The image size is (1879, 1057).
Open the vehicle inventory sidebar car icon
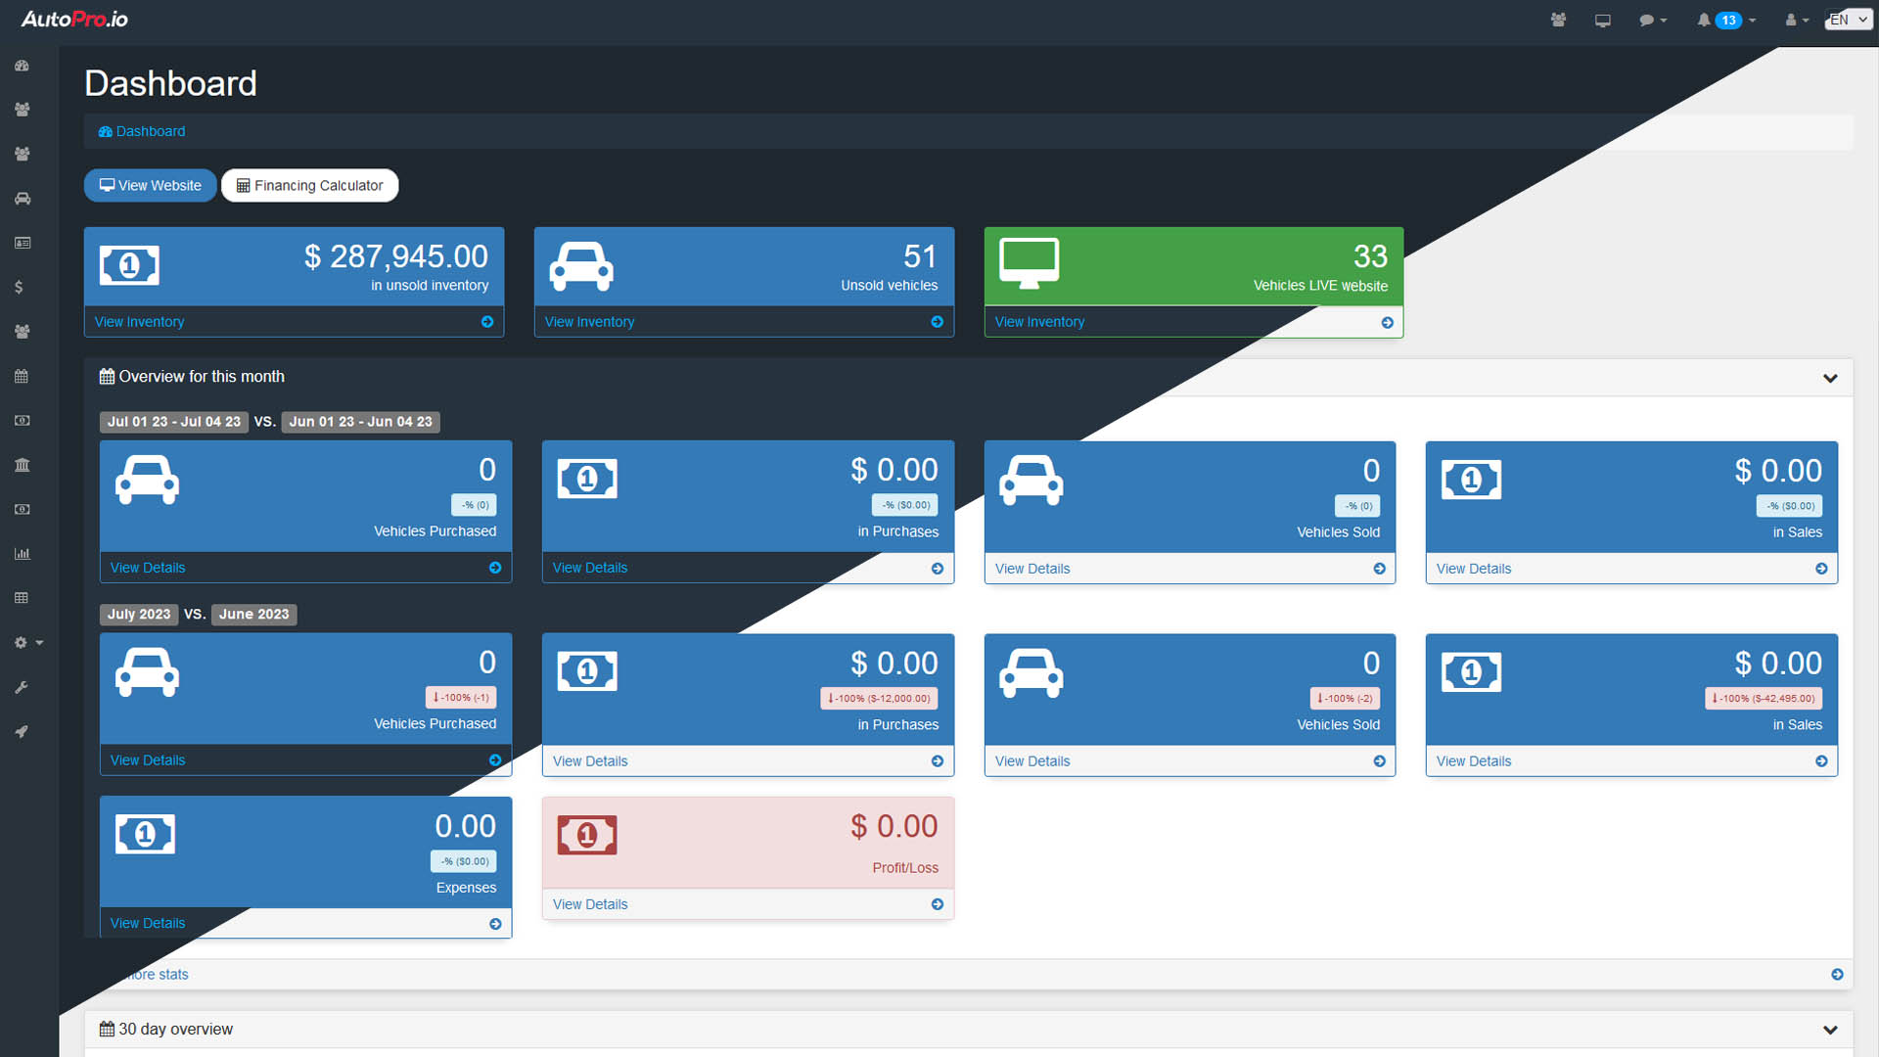click(23, 199)
